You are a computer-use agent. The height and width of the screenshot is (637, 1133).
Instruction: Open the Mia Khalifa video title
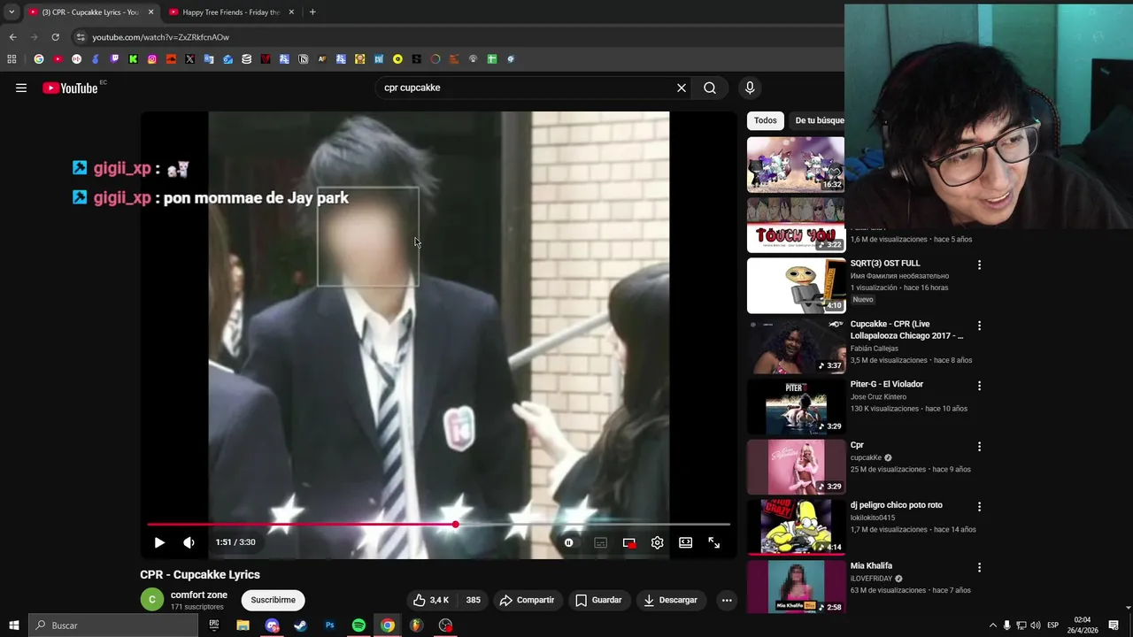coord(871,566)
